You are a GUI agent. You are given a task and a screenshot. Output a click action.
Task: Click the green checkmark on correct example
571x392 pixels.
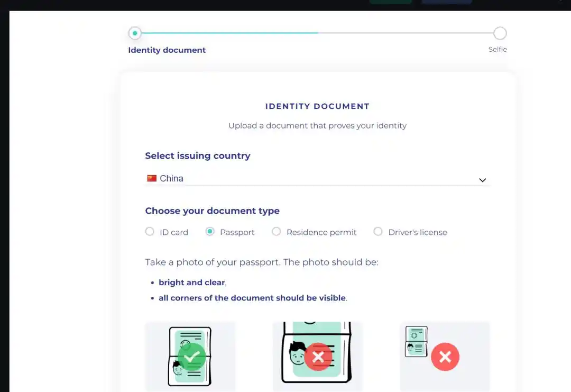point(191,357)
